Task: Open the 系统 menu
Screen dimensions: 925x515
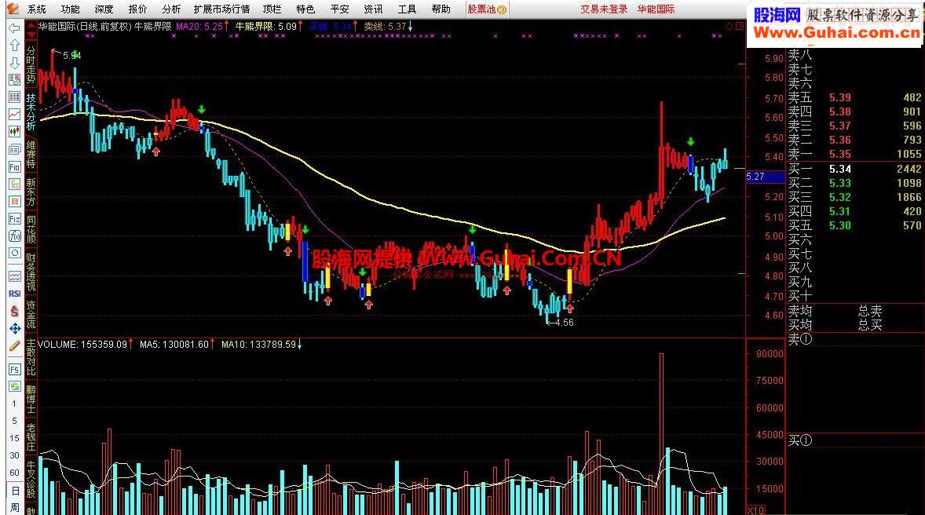Action: point(36,9)
